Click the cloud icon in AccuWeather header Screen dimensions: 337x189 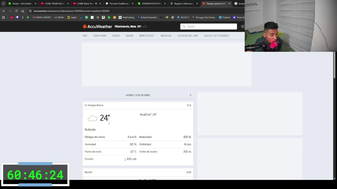(x=145, y=27)
